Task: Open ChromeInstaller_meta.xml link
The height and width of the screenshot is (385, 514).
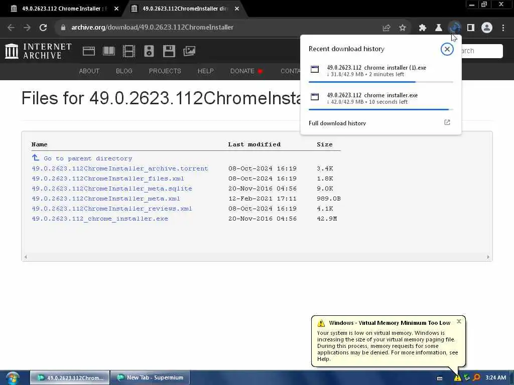Action: 105,199
